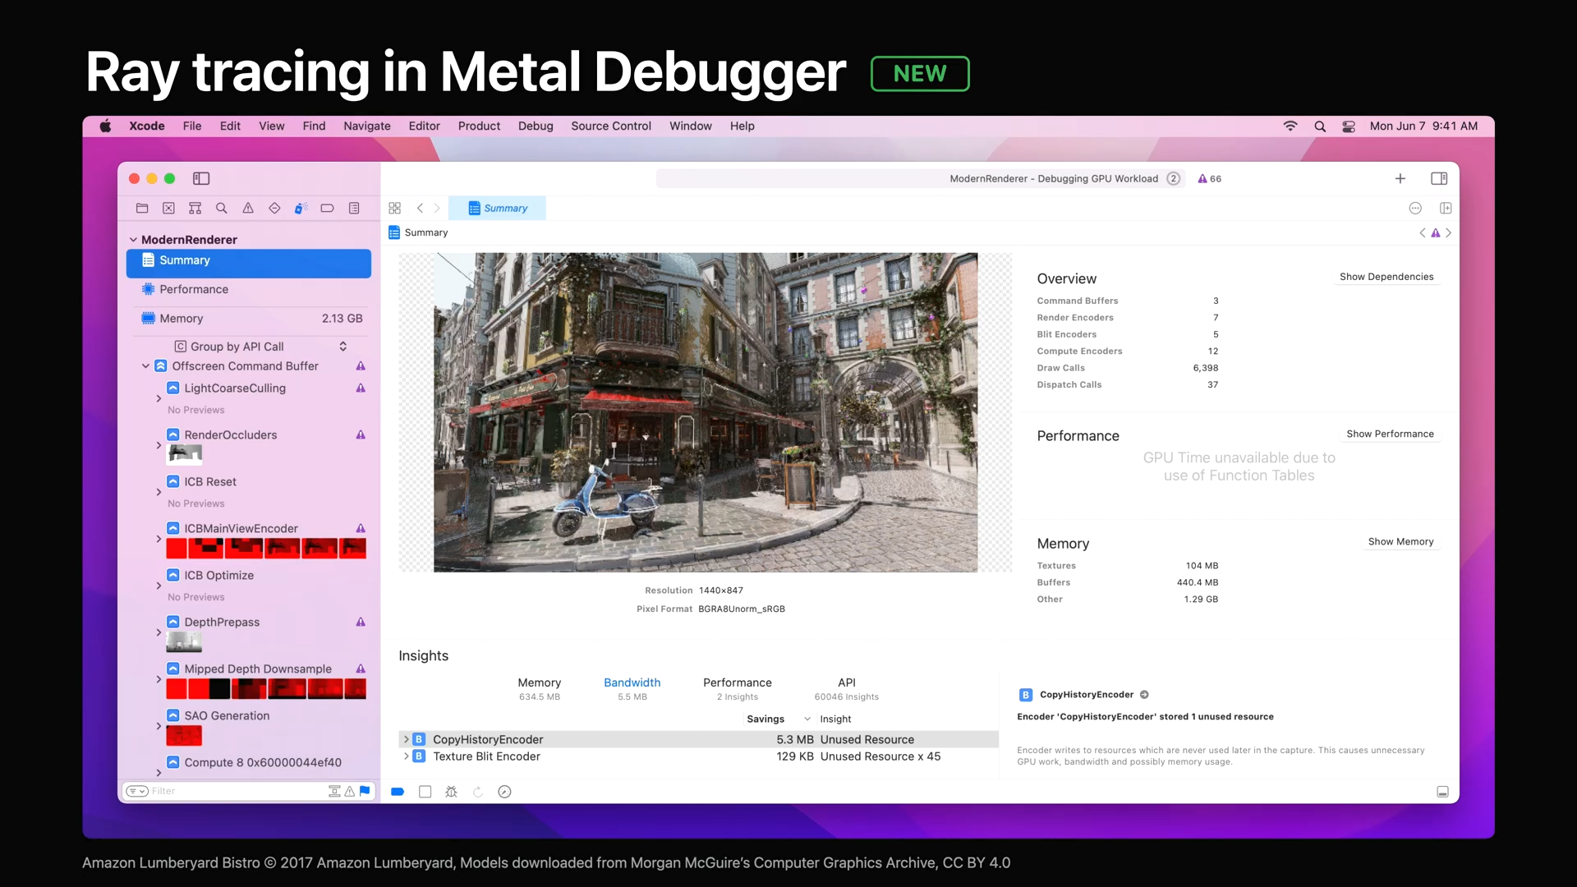1577x887 pixels.
Task: Click the ICBMainViewEncoder red thumbnail strip
Action: click(266, 548)
